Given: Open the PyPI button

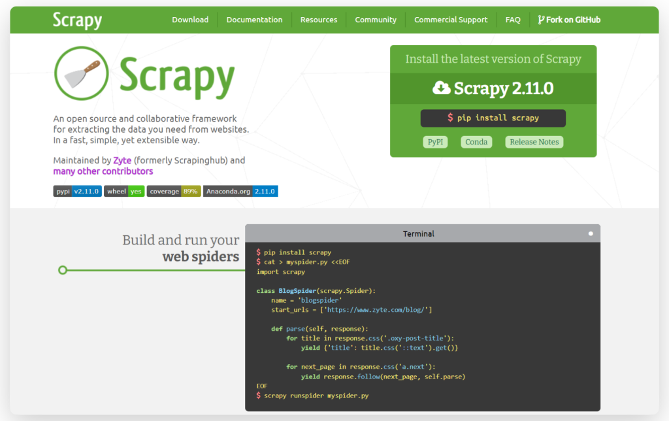Looking at the screenshot, I should (x=435, y=142).
